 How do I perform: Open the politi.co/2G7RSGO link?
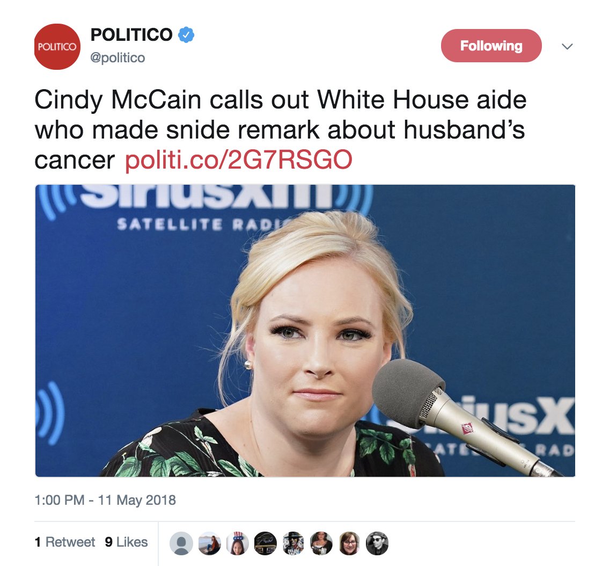tap(238, 160)
